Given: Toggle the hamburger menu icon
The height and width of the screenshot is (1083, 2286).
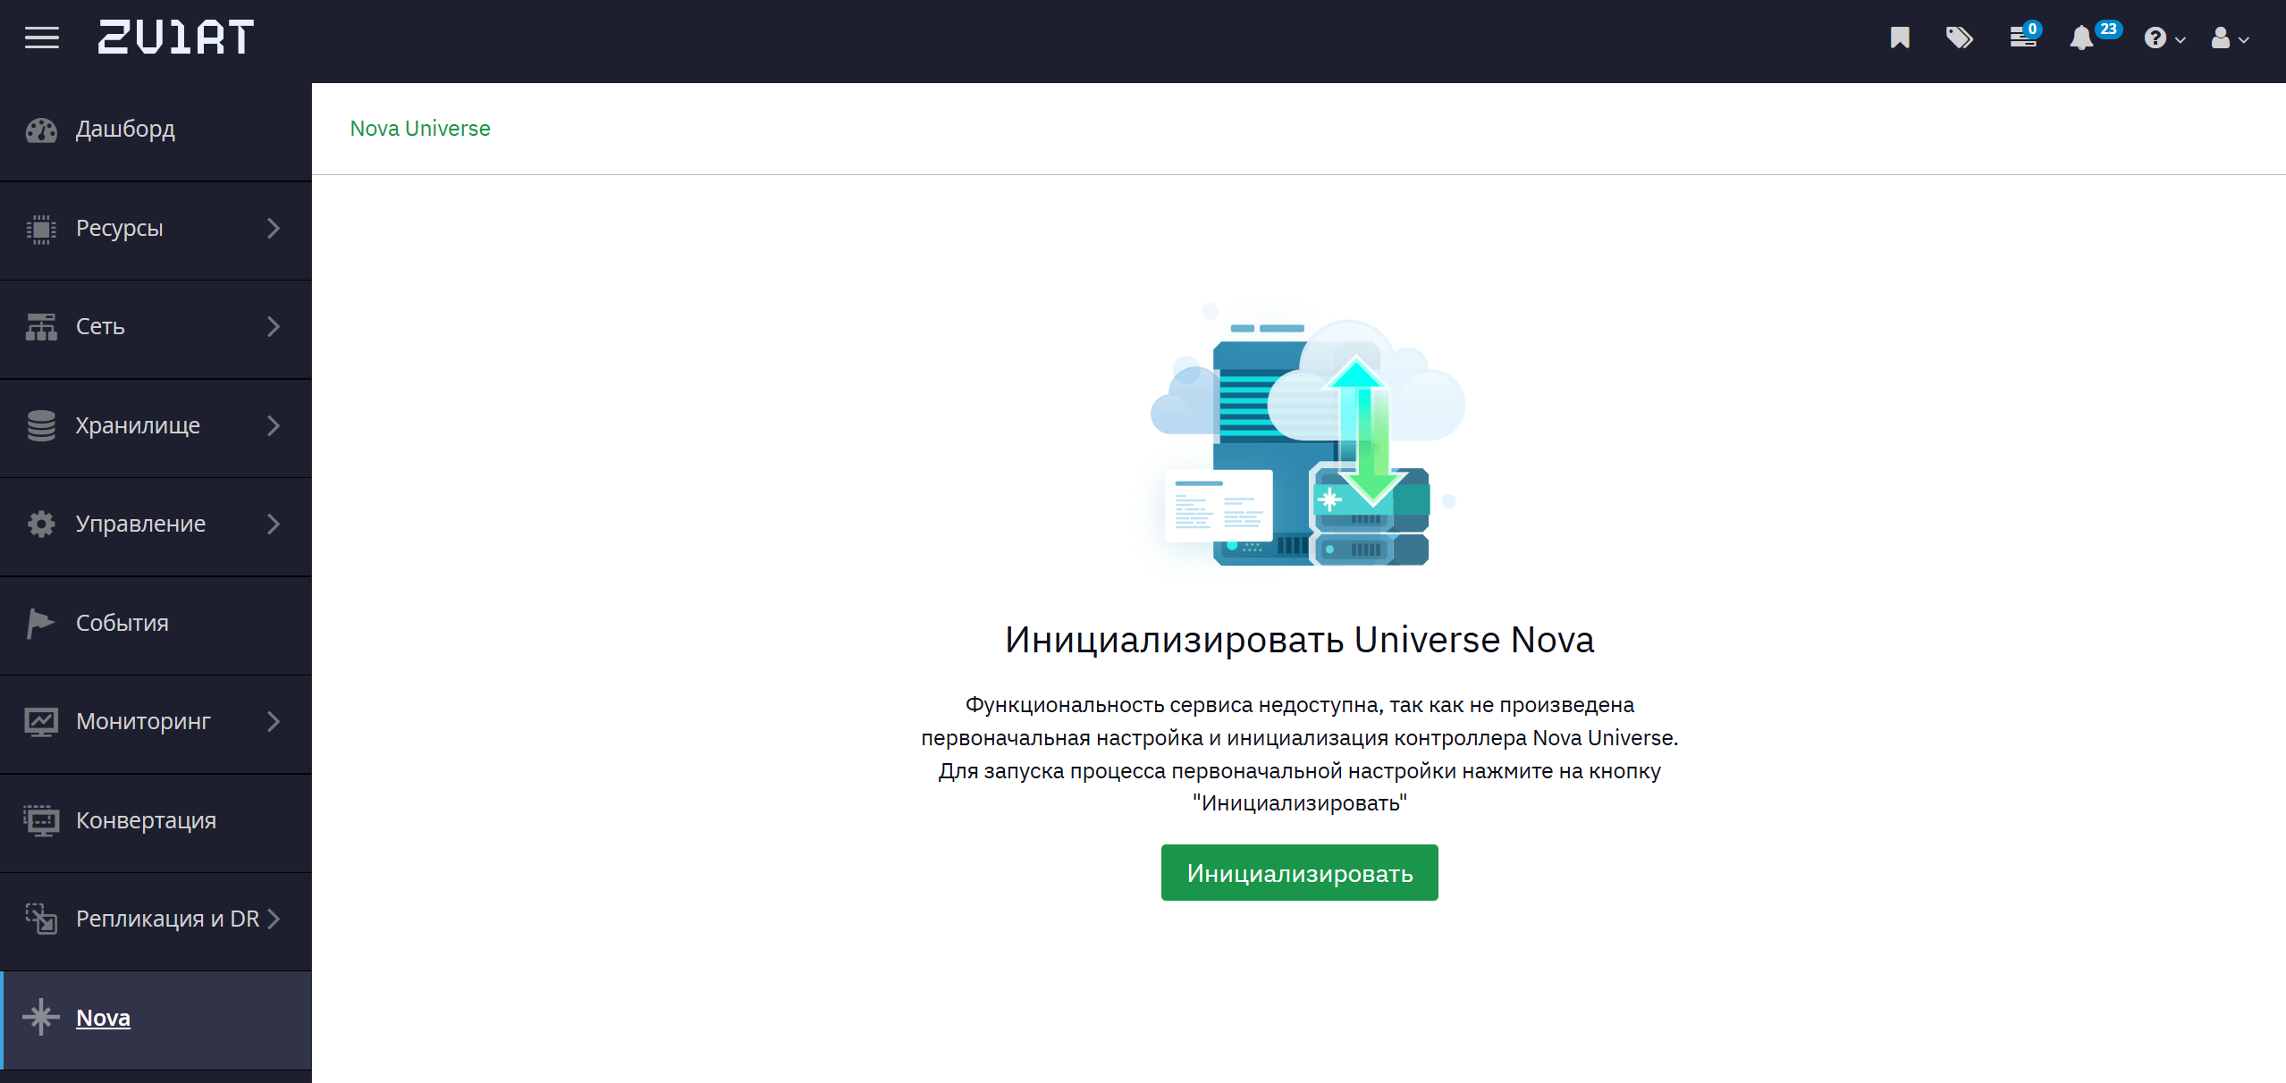Looking at the screenshot, I should coord(41,38).
